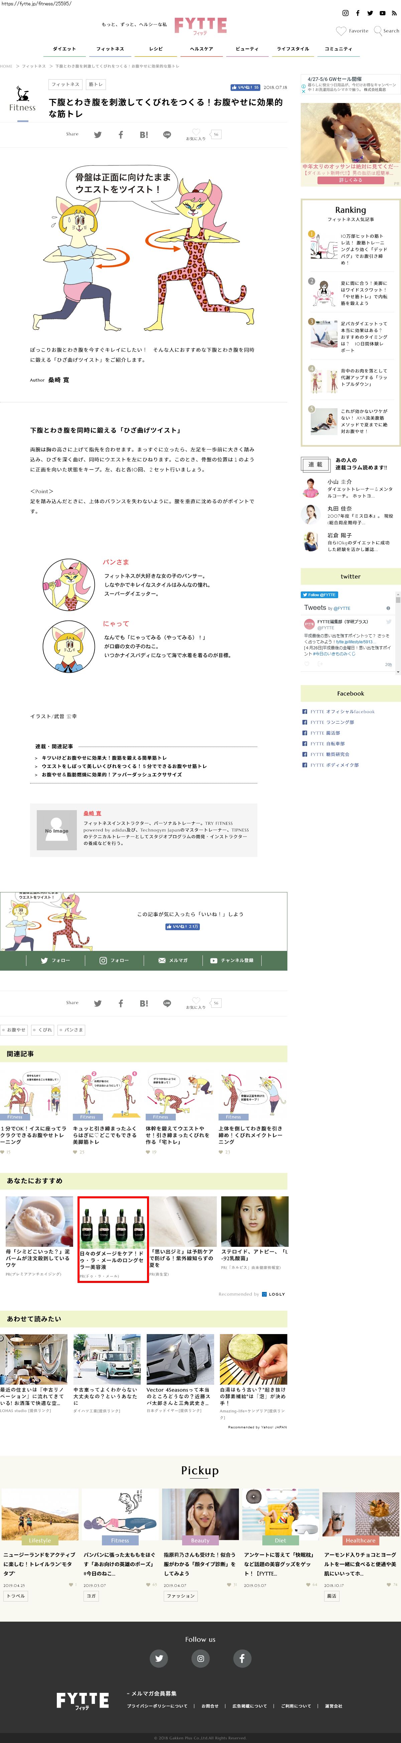The image size is (401, 1743).
Task: Click the pink FYTTE logo in the header
Action: click(x=200, y=26)
